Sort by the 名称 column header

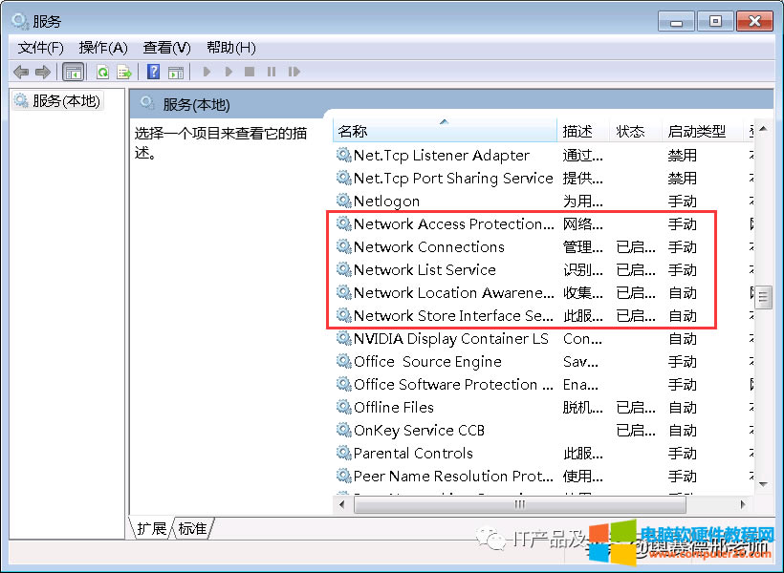(445, 132)
